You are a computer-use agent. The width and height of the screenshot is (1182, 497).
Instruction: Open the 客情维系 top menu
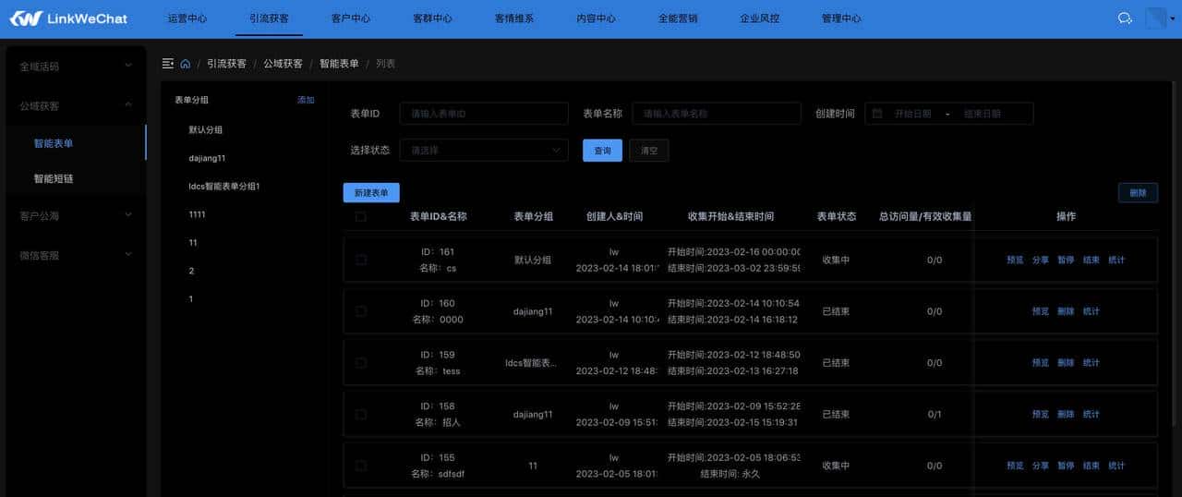(x=514, y=18)
